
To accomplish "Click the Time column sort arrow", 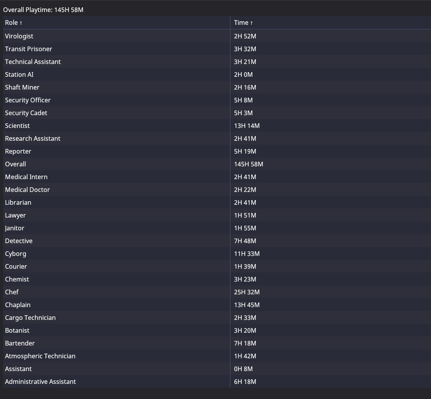I will click(252, 23).
